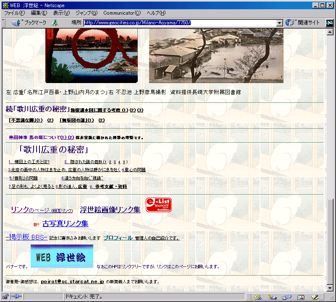Open link 1. 構図上の工夫とは?
The image size is (336, 302).
[29, 162]
